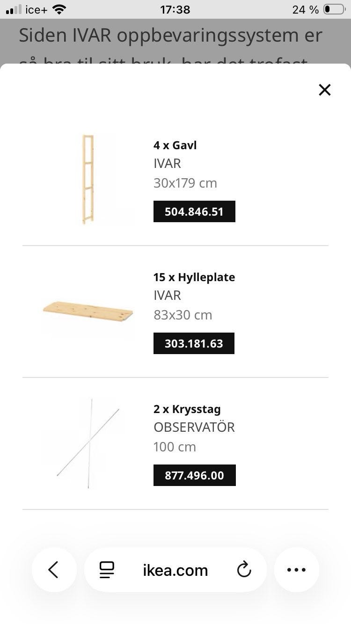Tap article number 877.496.00
This screenshot has width=351, height=624.
click(194, 475)
